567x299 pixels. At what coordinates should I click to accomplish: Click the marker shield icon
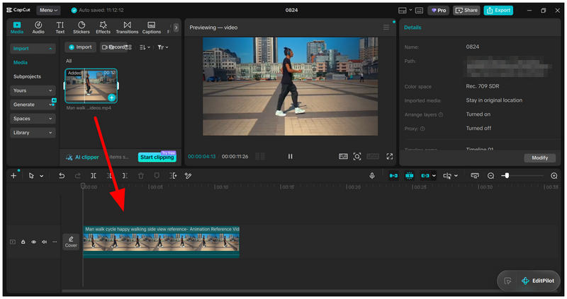(x=157, y=175)
